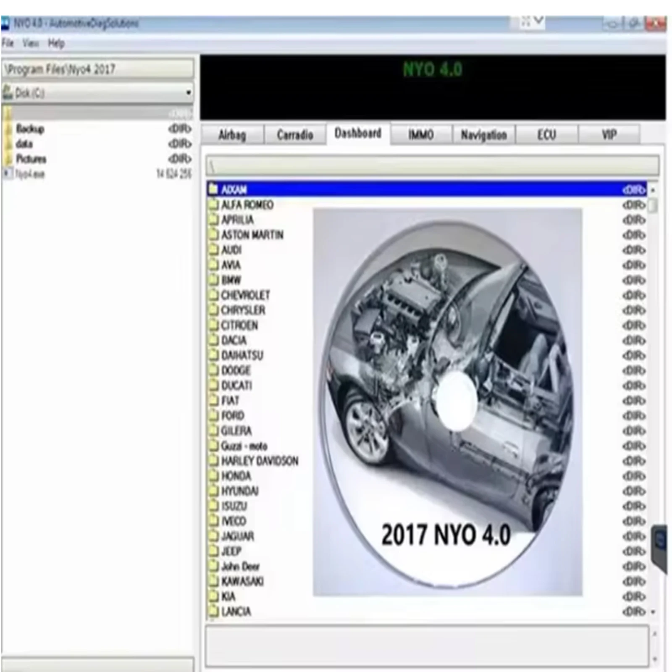Click the DODGE folder icon

[x=214, y=370]
